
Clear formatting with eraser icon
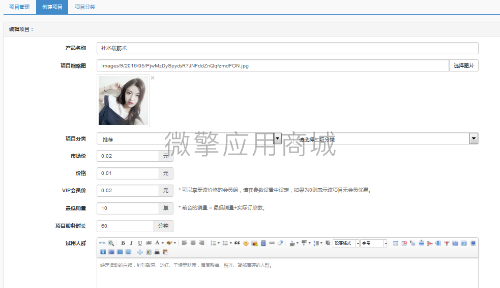click(x=280, y=243)
